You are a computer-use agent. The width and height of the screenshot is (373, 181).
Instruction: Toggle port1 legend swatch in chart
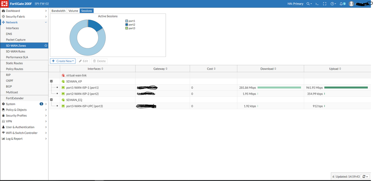click(x=127, y=21)
